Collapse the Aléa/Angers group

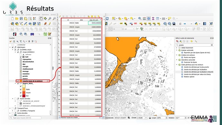10,47
